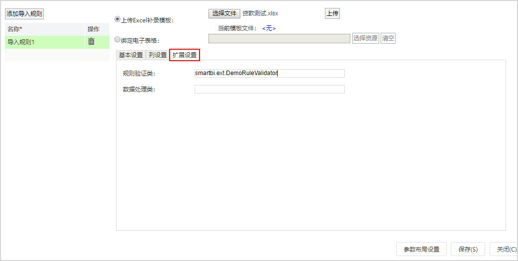The height and width of the screenshot is (261, 518).
Task: Click the 选择资源 button
Action: tap(365, 38)
